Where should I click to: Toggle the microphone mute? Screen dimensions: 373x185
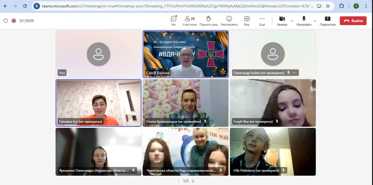304,21
